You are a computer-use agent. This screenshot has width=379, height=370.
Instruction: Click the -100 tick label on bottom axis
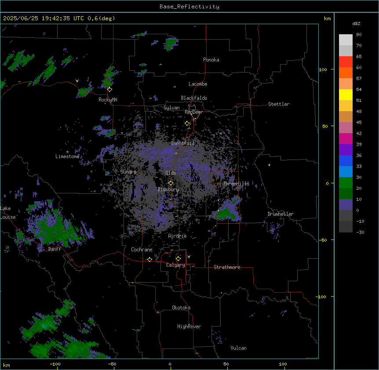(x=55, y=364)
